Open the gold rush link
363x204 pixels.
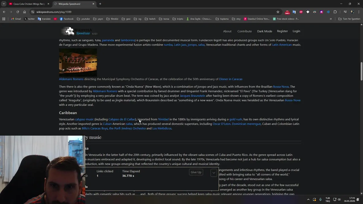click(236, 119)
